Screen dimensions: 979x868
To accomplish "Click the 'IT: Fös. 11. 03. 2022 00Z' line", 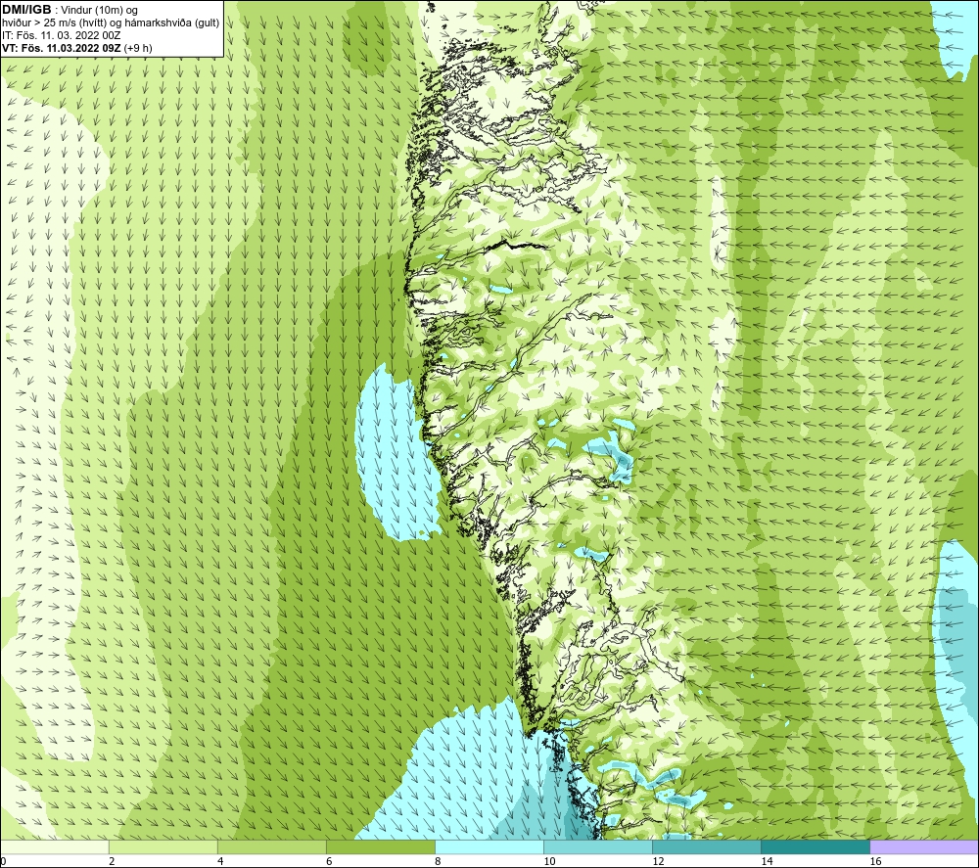I will point(61,35).
